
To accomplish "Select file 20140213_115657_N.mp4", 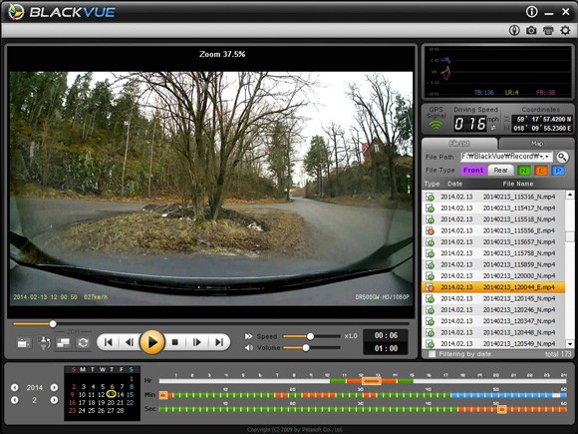I will click(493, 242).
